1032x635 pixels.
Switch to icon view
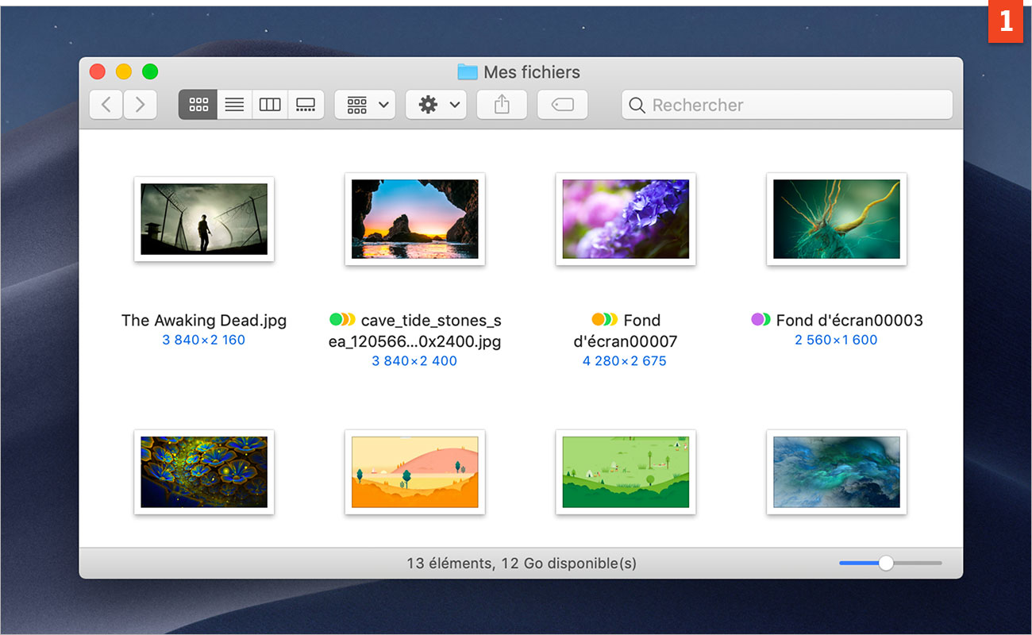click(x=198, y=105)
